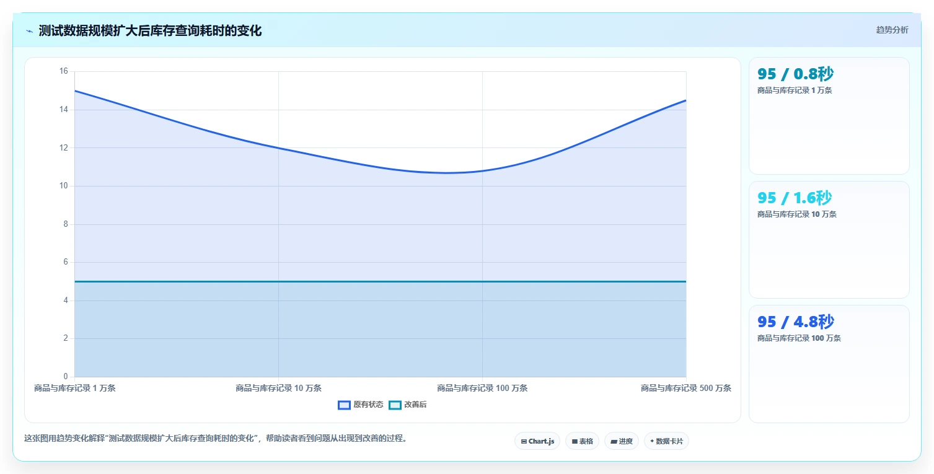
Task: Click the y-axis value 2
Action: click(65, 338)
